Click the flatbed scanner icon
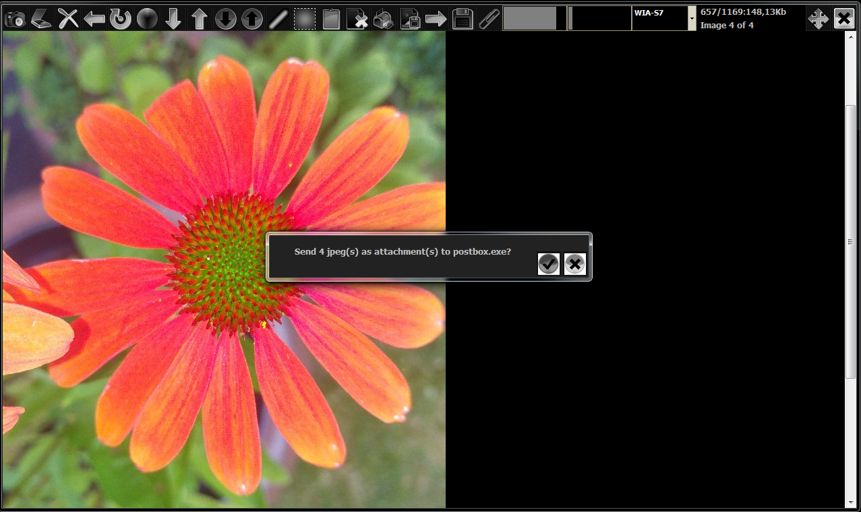Screen dimensions: 861x512 coord(41,18)
